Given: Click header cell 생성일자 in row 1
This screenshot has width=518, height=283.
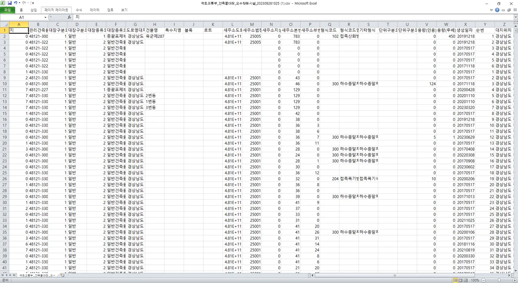Looking at the screenshot, I should 465,30.
